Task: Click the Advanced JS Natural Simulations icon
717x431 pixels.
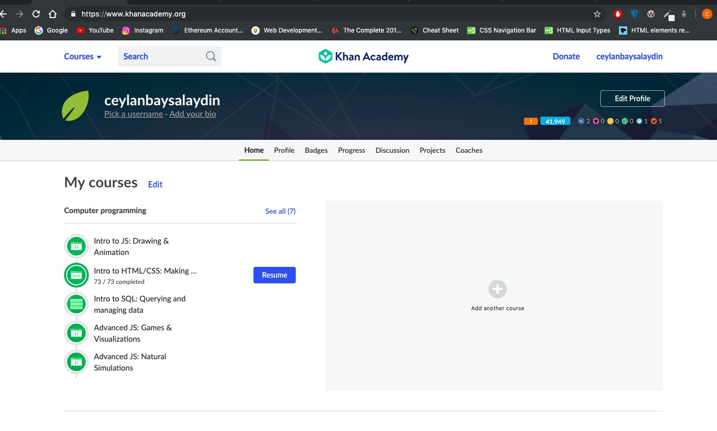Action: click(x=76, y=362)
